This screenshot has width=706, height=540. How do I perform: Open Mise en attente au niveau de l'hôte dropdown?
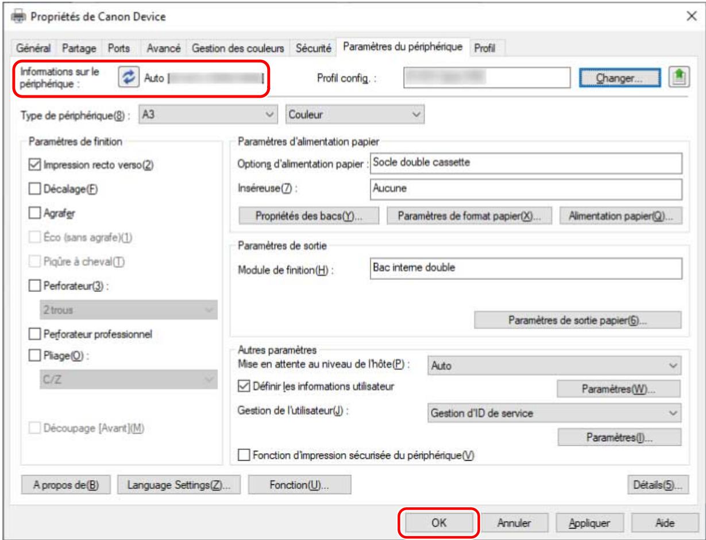(554, 364)
